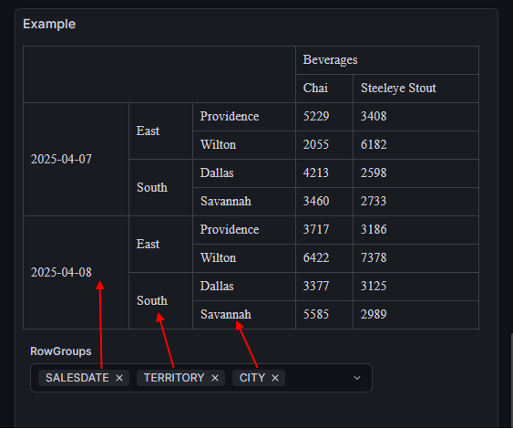Click value 2055 in the table

pos(316,145)
